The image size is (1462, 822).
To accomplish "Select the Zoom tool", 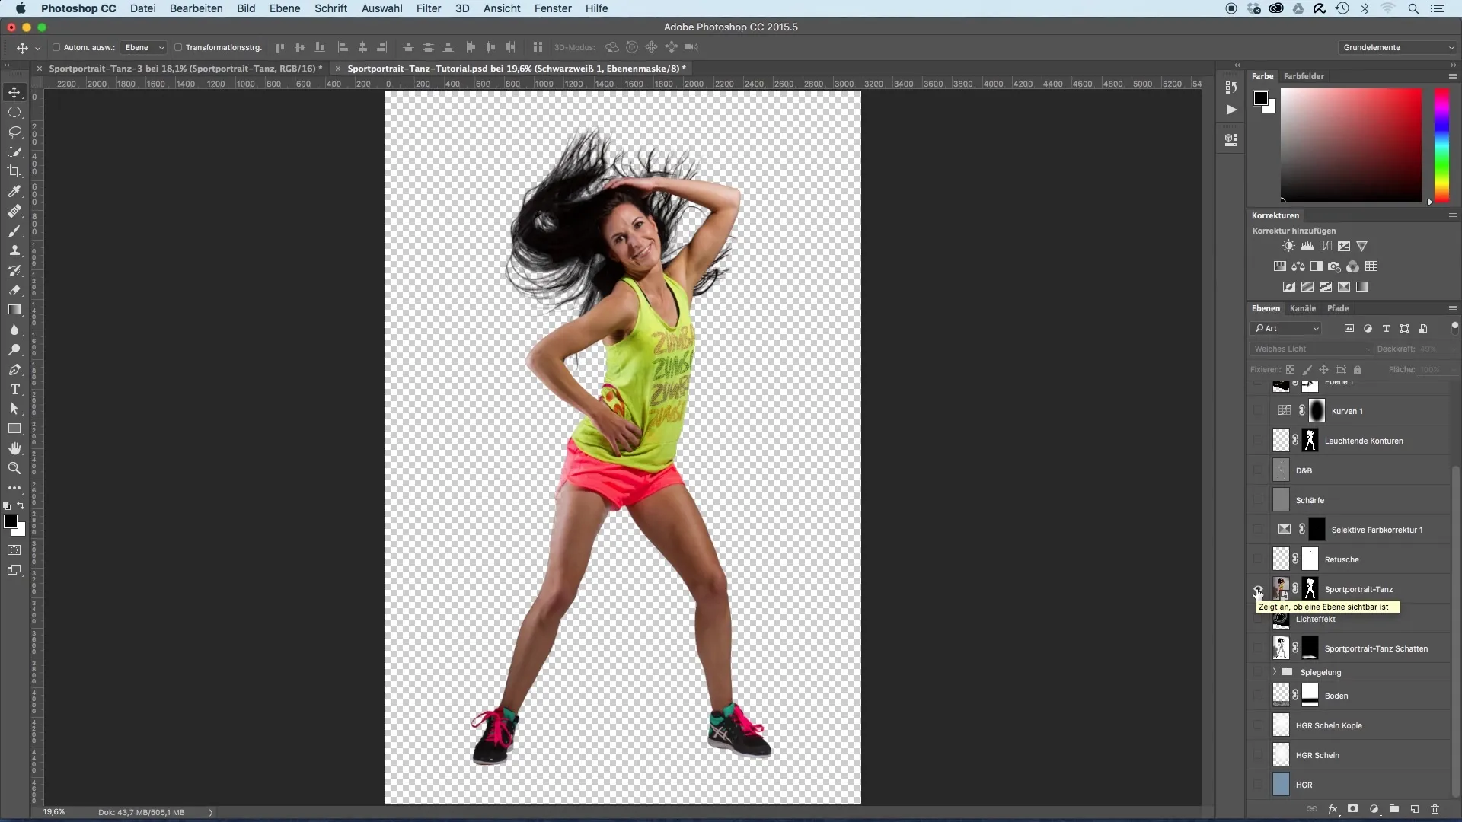I will (14, 468).
